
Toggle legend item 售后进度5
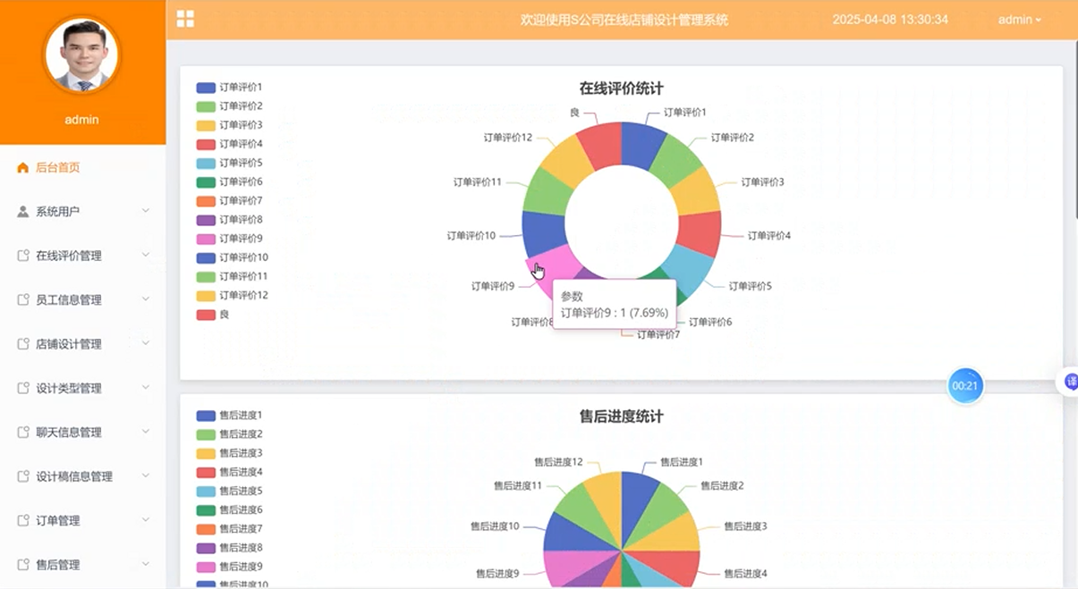point(229,491)
